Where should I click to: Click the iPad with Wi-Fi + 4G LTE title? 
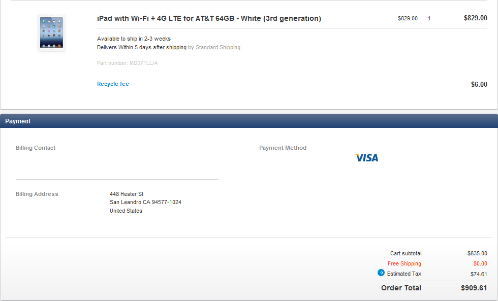pyautogui.click(x=209, y=19)
